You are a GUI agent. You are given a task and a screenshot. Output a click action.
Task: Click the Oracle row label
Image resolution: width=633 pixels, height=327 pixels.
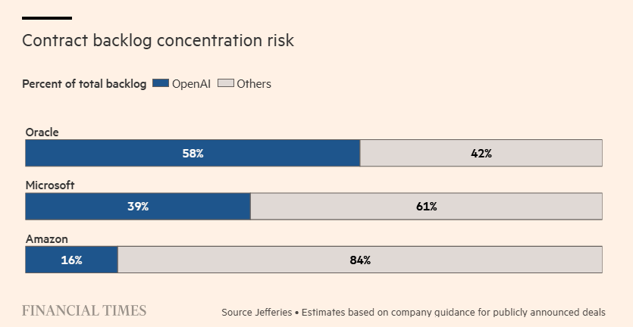42,132
